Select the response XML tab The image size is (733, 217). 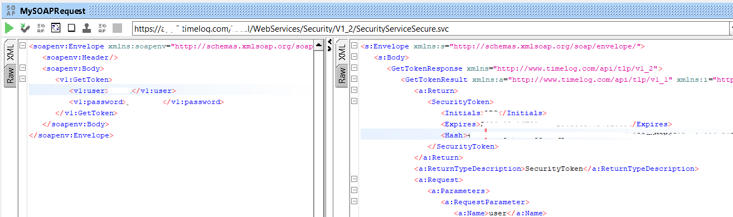pyautogui.click(x=342, y=53)
